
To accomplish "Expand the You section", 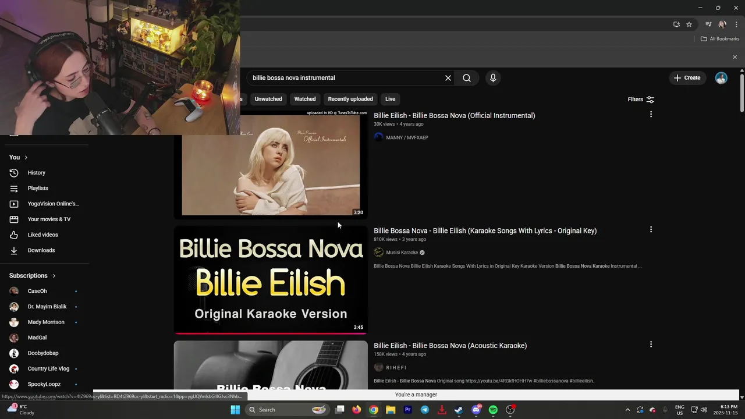I will (19, 157).
